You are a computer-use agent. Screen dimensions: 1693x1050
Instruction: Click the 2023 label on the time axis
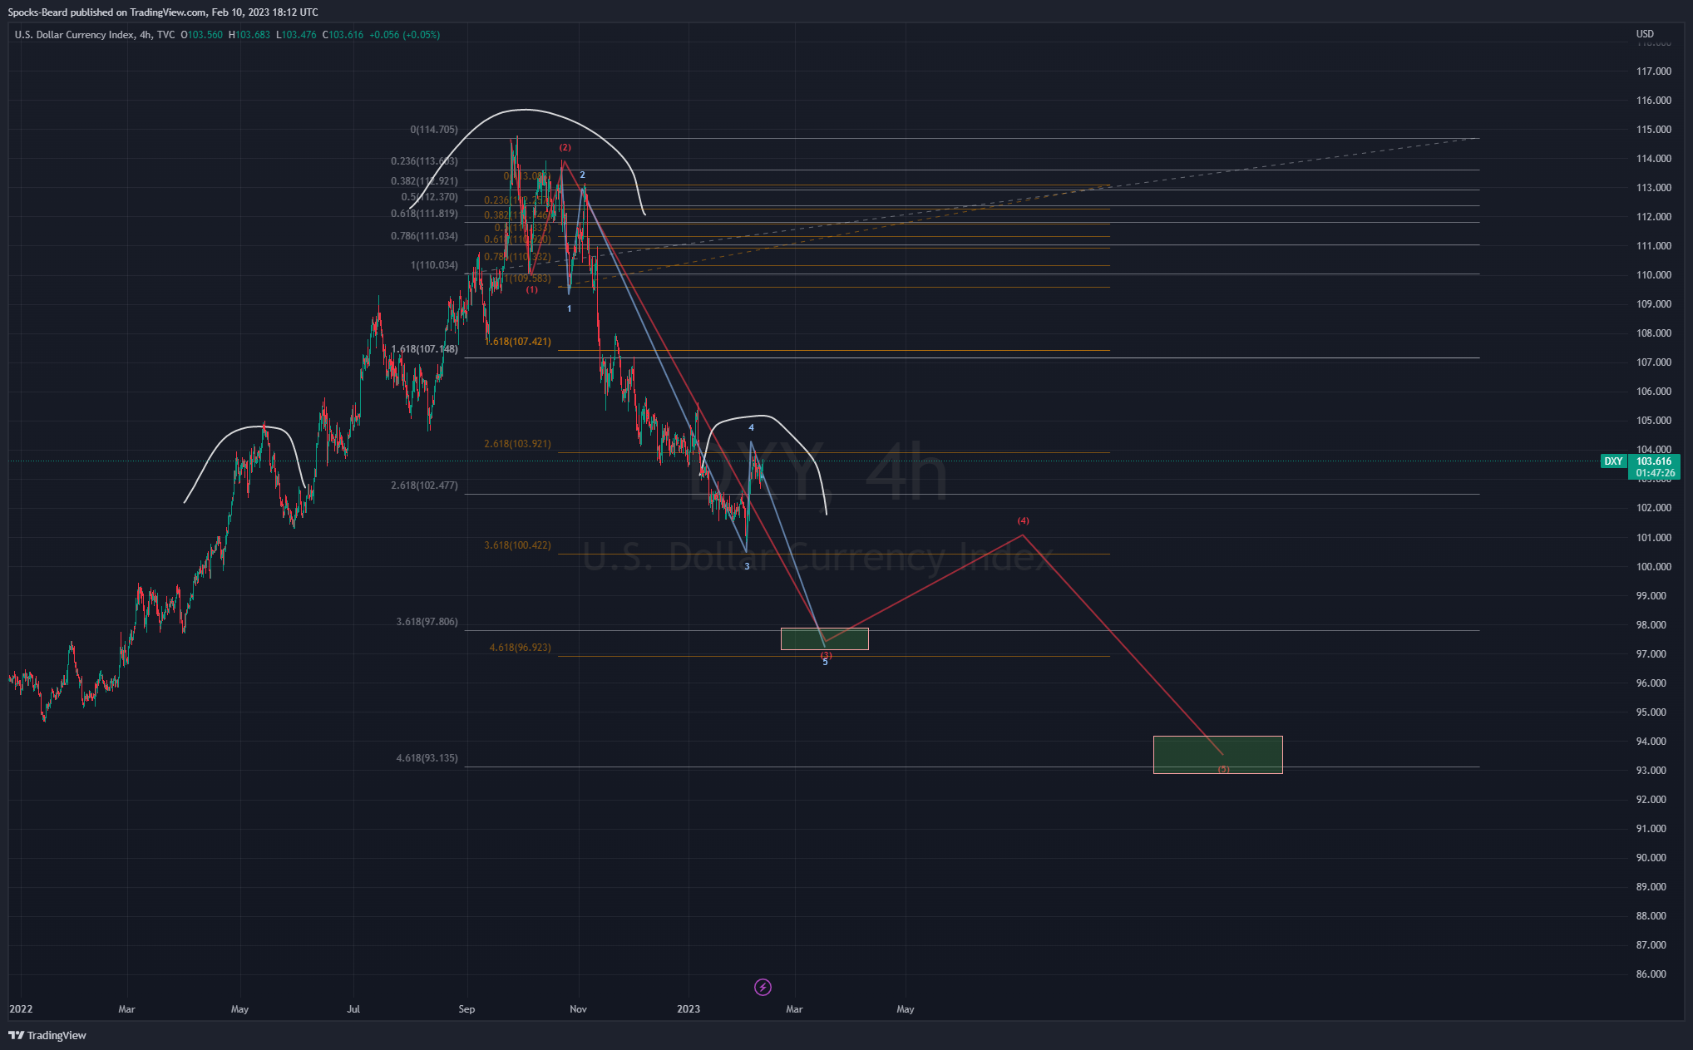point(689,1009)
